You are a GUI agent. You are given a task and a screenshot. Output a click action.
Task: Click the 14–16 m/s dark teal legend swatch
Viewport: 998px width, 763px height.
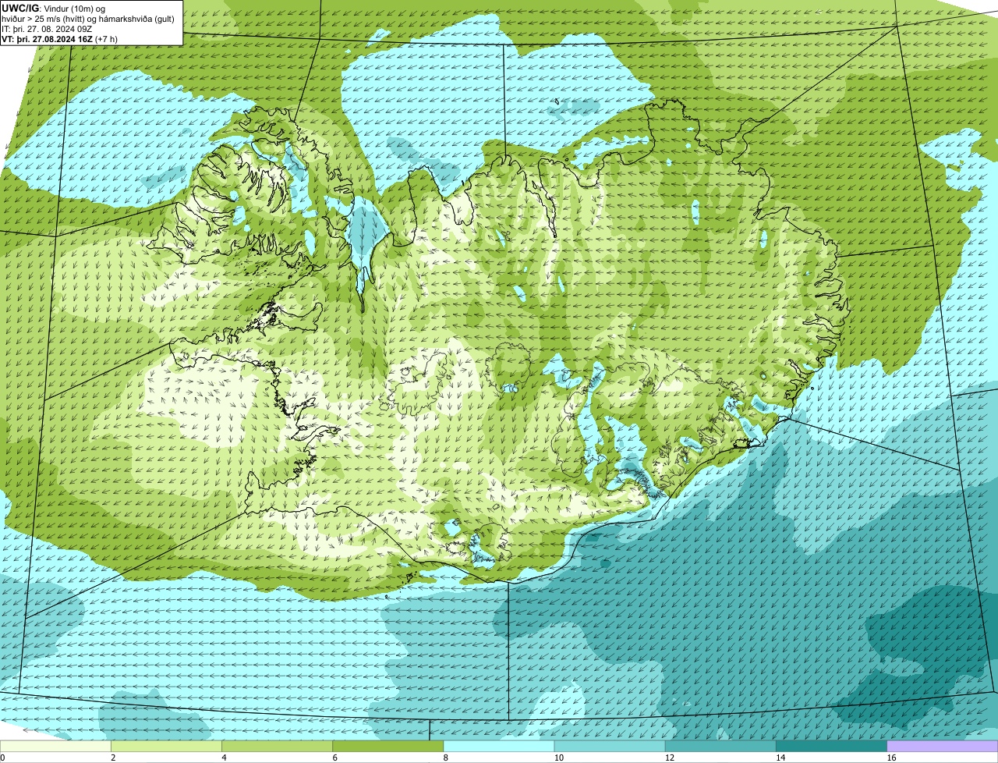point(831,747)
